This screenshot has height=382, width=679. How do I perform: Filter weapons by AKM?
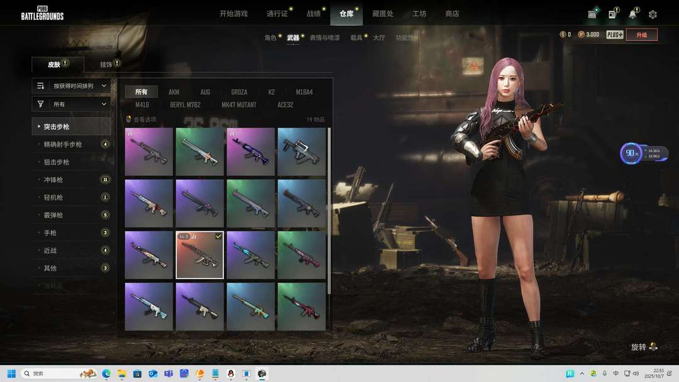174,92
